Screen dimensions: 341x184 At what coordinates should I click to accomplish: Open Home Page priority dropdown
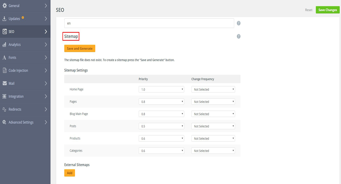pyautogui.click(x=161, y=89)
